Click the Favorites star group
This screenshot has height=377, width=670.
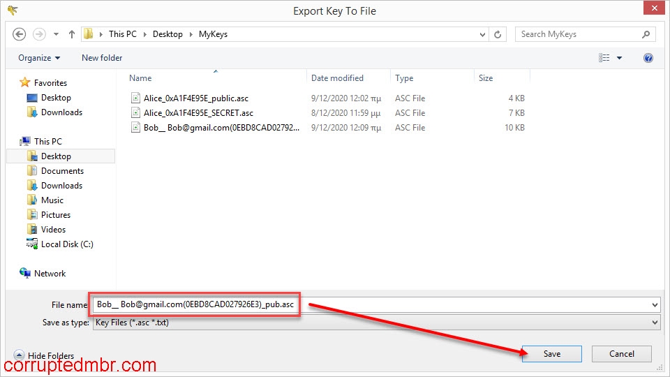point(43,82)
